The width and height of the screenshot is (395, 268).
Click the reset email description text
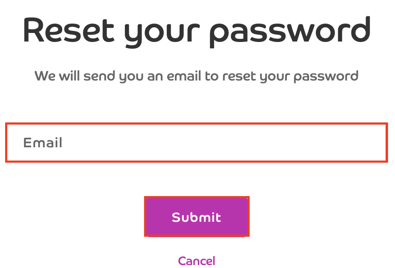click(197, 77)
